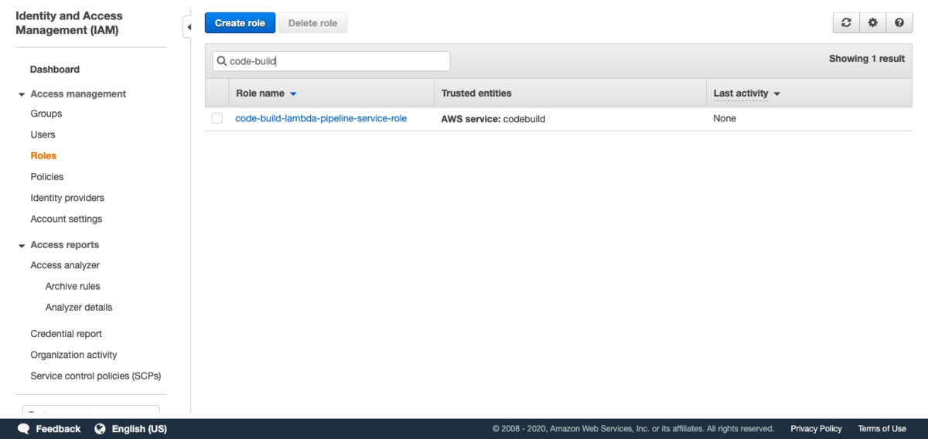Click the 'AWS service: codebuild' cell
The height and width of the screenshot is (439, 928).
[x=493, y=119]
